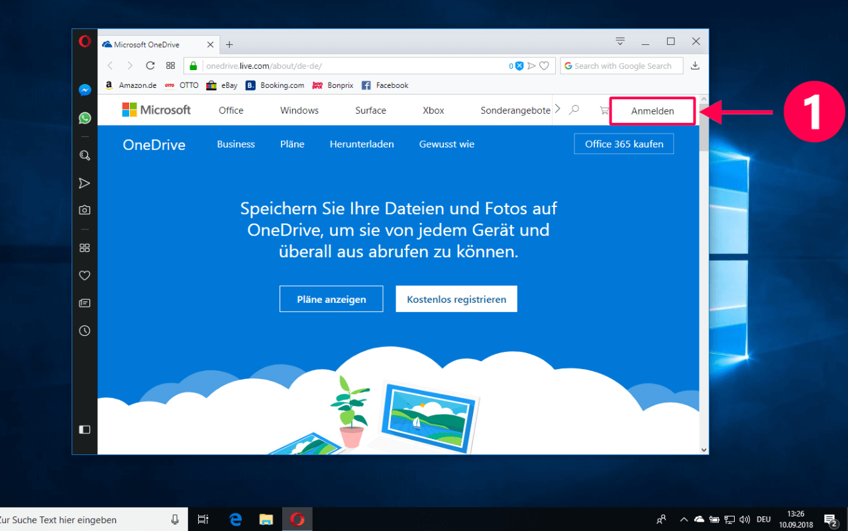
Task: Open the Pläne navigation link
Action: (x=292, y=144)
